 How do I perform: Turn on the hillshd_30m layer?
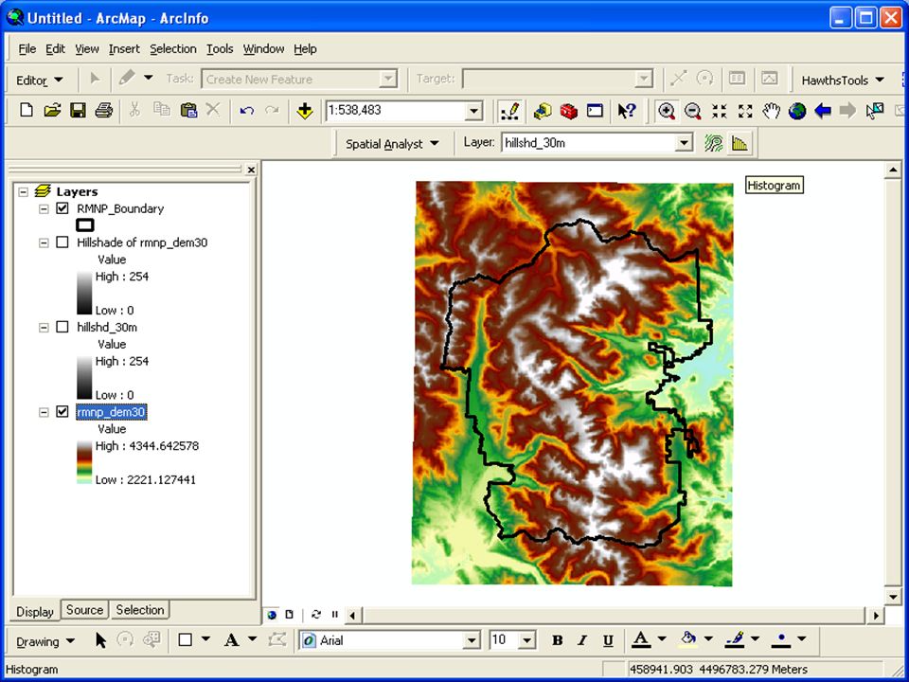(x=62, y=327)
